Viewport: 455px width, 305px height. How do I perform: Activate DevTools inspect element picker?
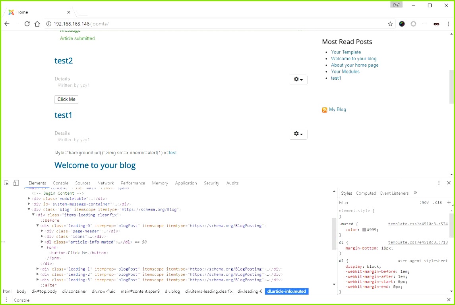point(6,183)
